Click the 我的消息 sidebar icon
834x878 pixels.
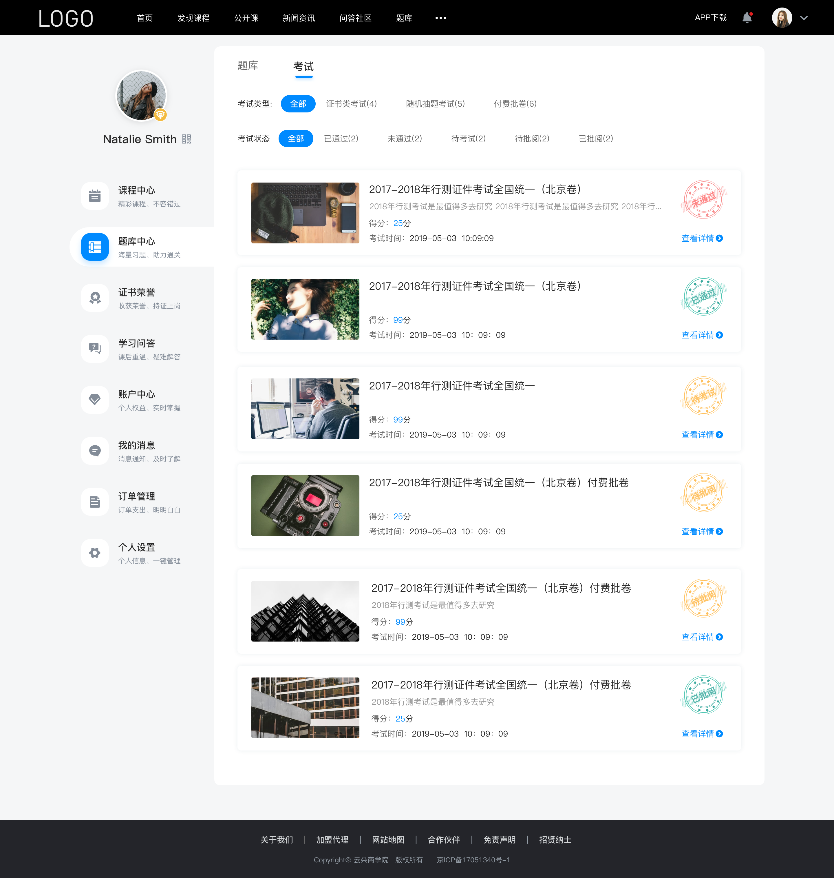94,451
